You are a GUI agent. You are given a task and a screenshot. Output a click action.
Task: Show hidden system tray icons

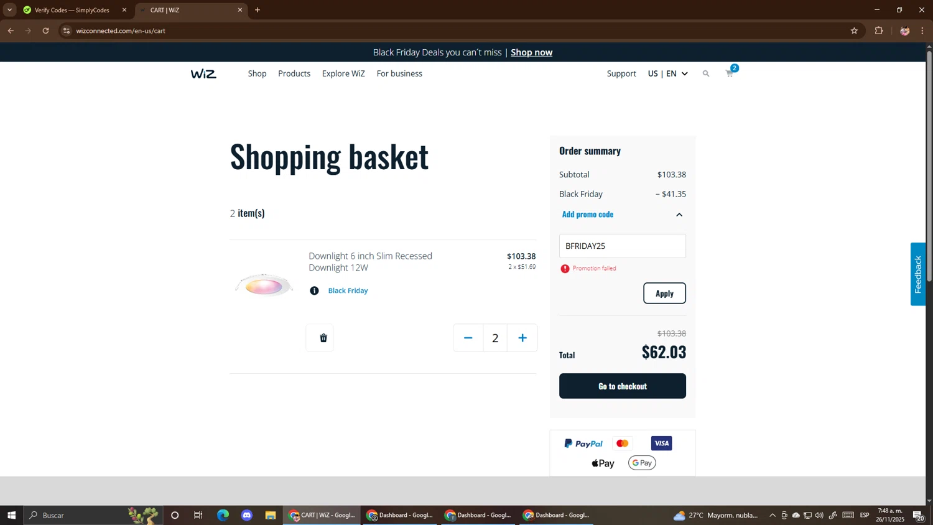(x=773, y=515)
